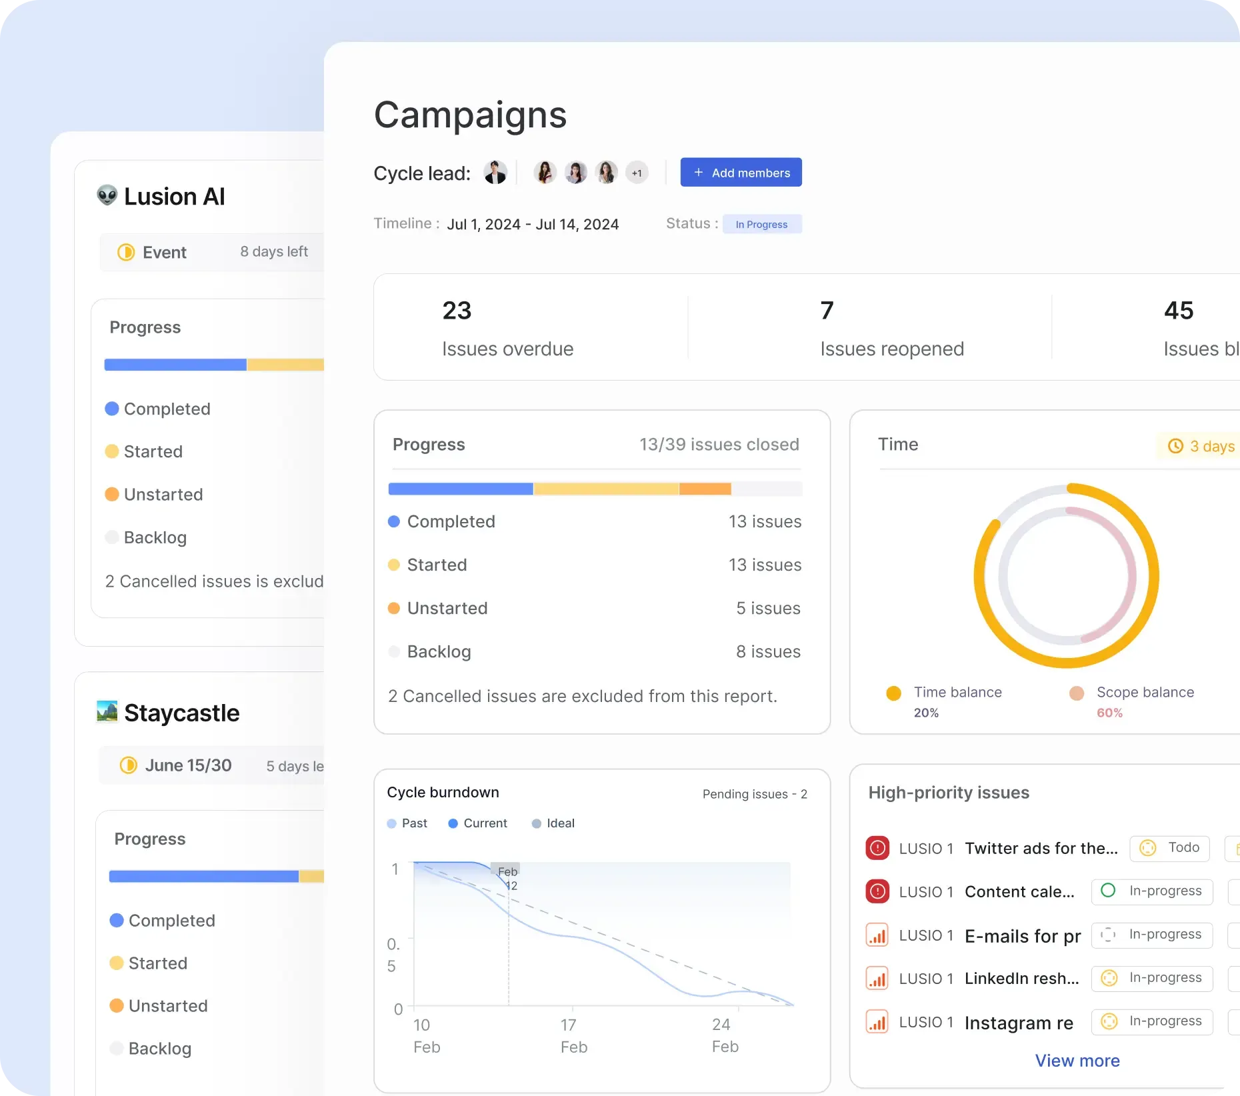Click the View more link
Image resolution: width=1240 pixels, height=1096 pixels.
coord(1077,1061)
